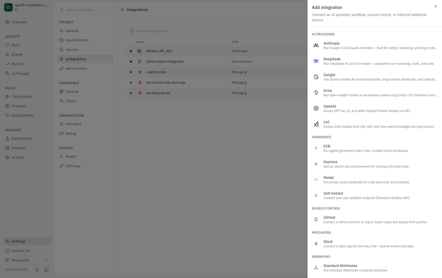Open Datasets page
The image size is (442, 278).
pyautogui.click(x=27, y=148)
